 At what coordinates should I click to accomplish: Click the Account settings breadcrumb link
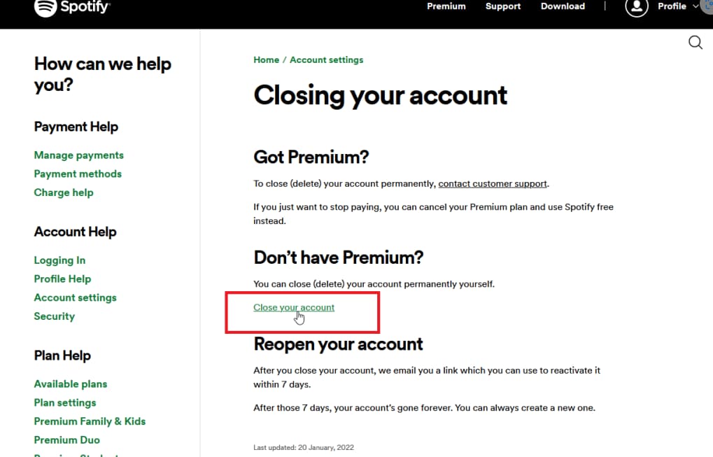click(326, 60)
